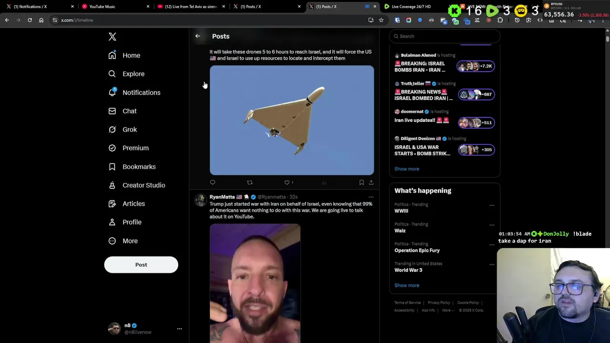Click the page scrollbar thumb
This screenshot has width=610, height=343.
(607, 38)
